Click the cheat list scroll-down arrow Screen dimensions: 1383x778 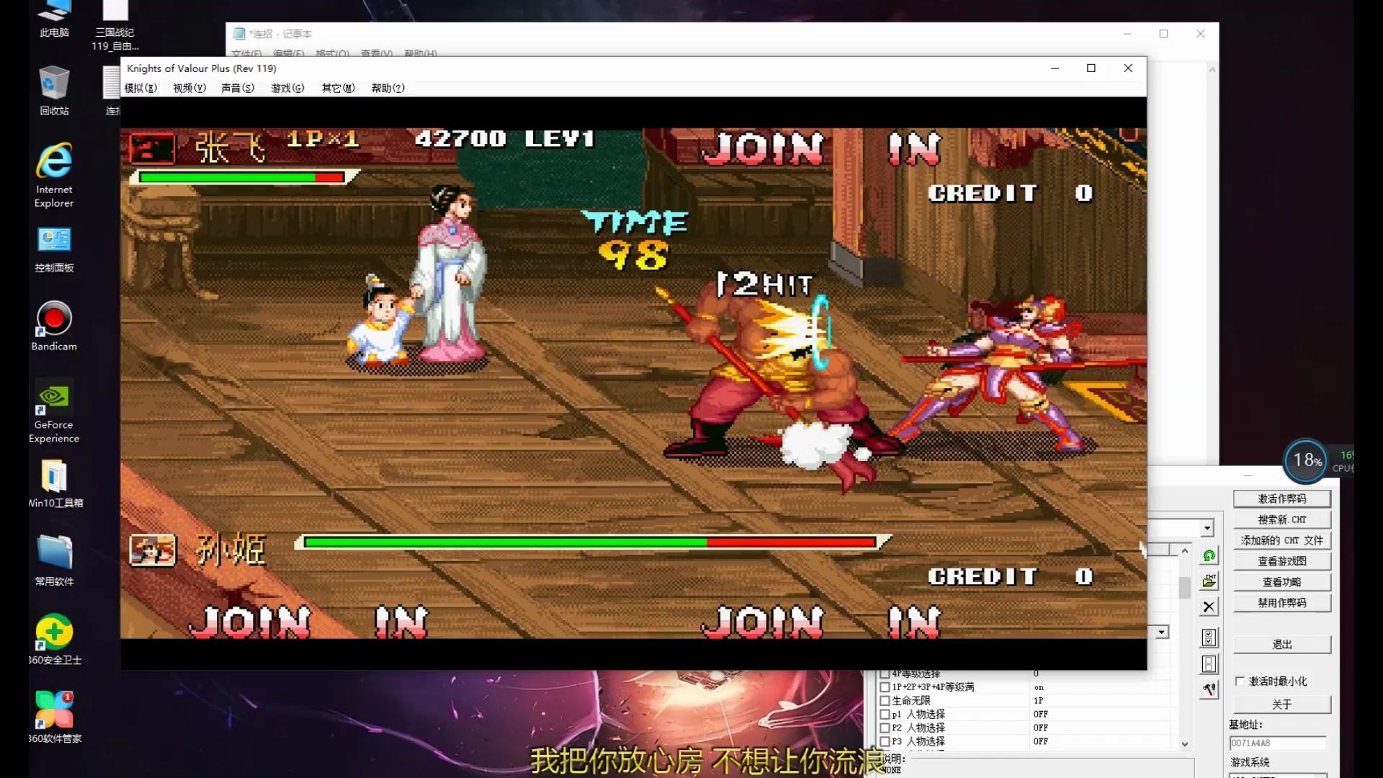click(x=1185, y=744)
